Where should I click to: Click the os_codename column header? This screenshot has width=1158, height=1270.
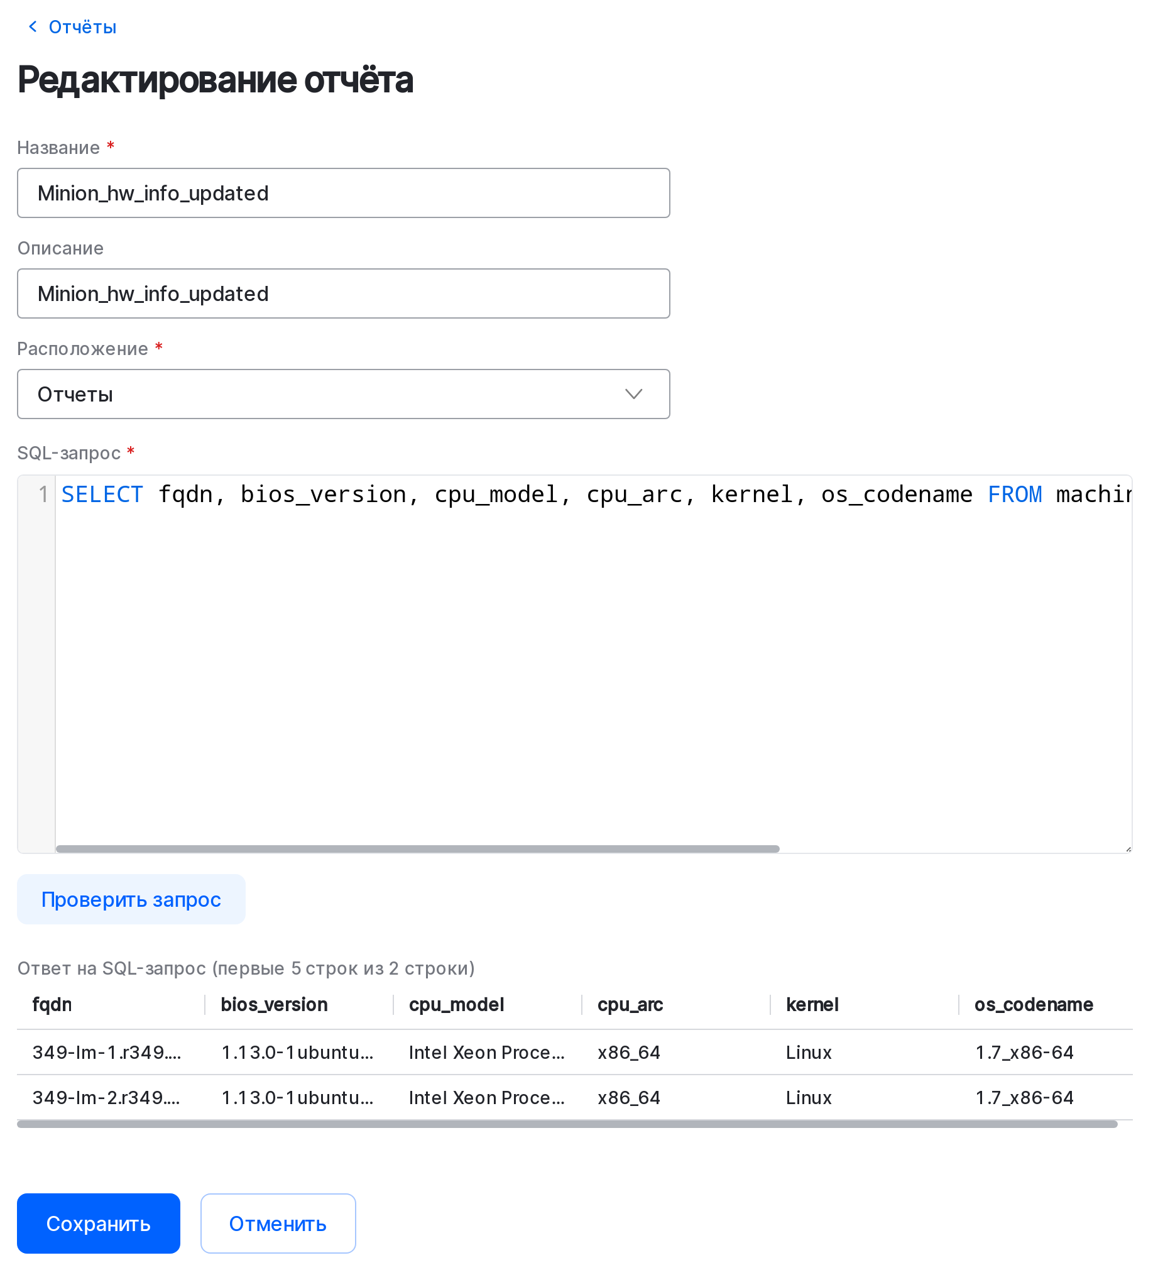click(1033, 1005)
